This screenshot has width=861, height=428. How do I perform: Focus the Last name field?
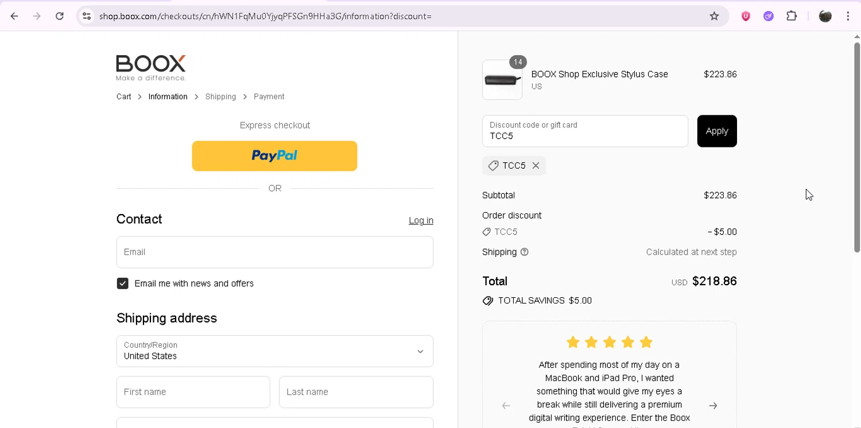point(356,392)
